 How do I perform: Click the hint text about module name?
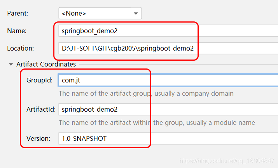tap(157, 122)
